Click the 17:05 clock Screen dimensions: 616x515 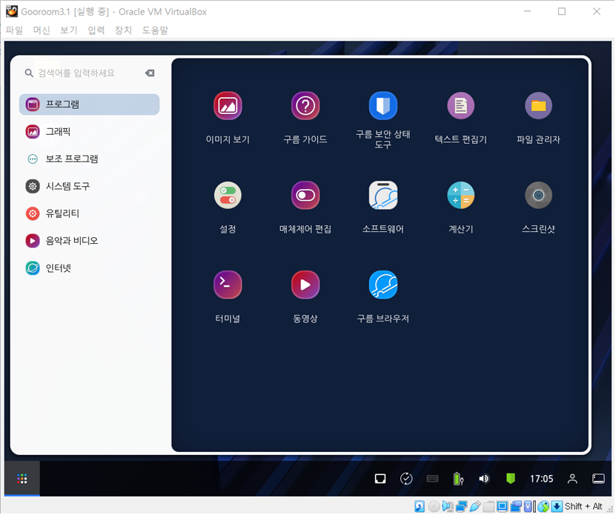click(543, 479)
